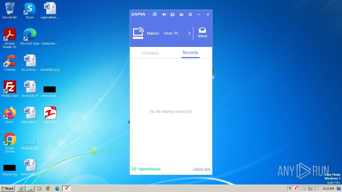
Task: Open Action Center flag icon
Action: click(317, 189)
